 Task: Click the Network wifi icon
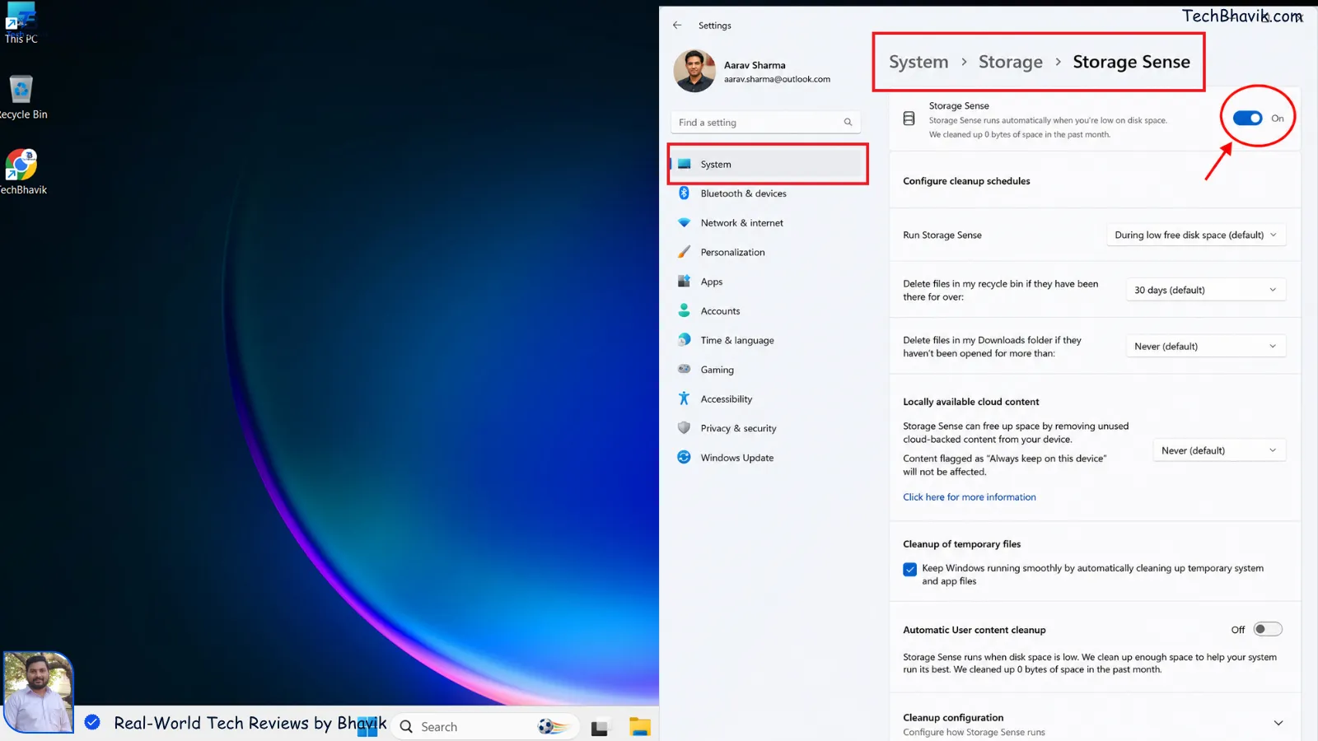tap(684, 223)
